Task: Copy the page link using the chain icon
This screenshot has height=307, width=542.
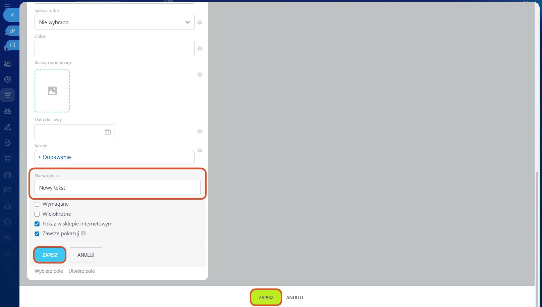Action: [13, 31]
